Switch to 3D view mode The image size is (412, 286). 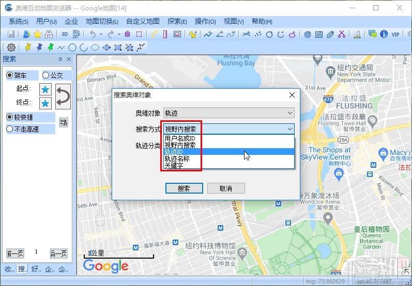[x=65, y=34]
